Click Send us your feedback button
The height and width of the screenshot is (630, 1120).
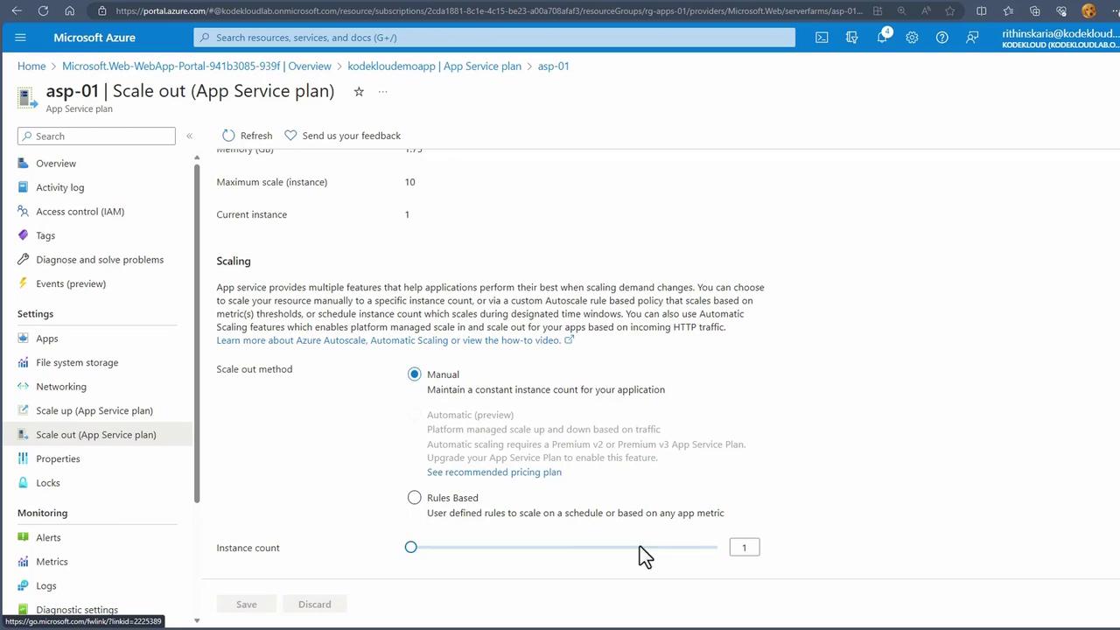click(x=343, y=136)
